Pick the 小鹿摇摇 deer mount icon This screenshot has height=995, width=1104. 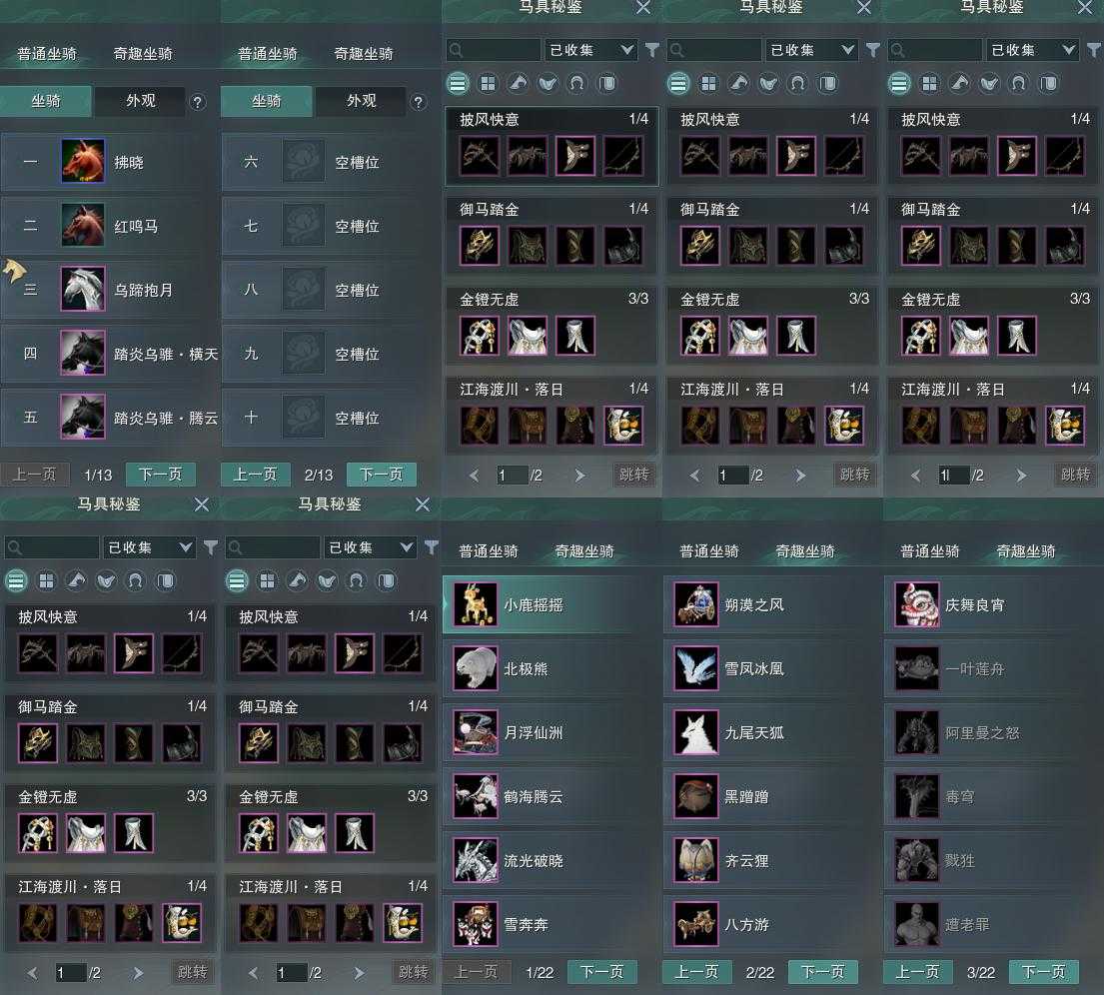pos(476,604)
